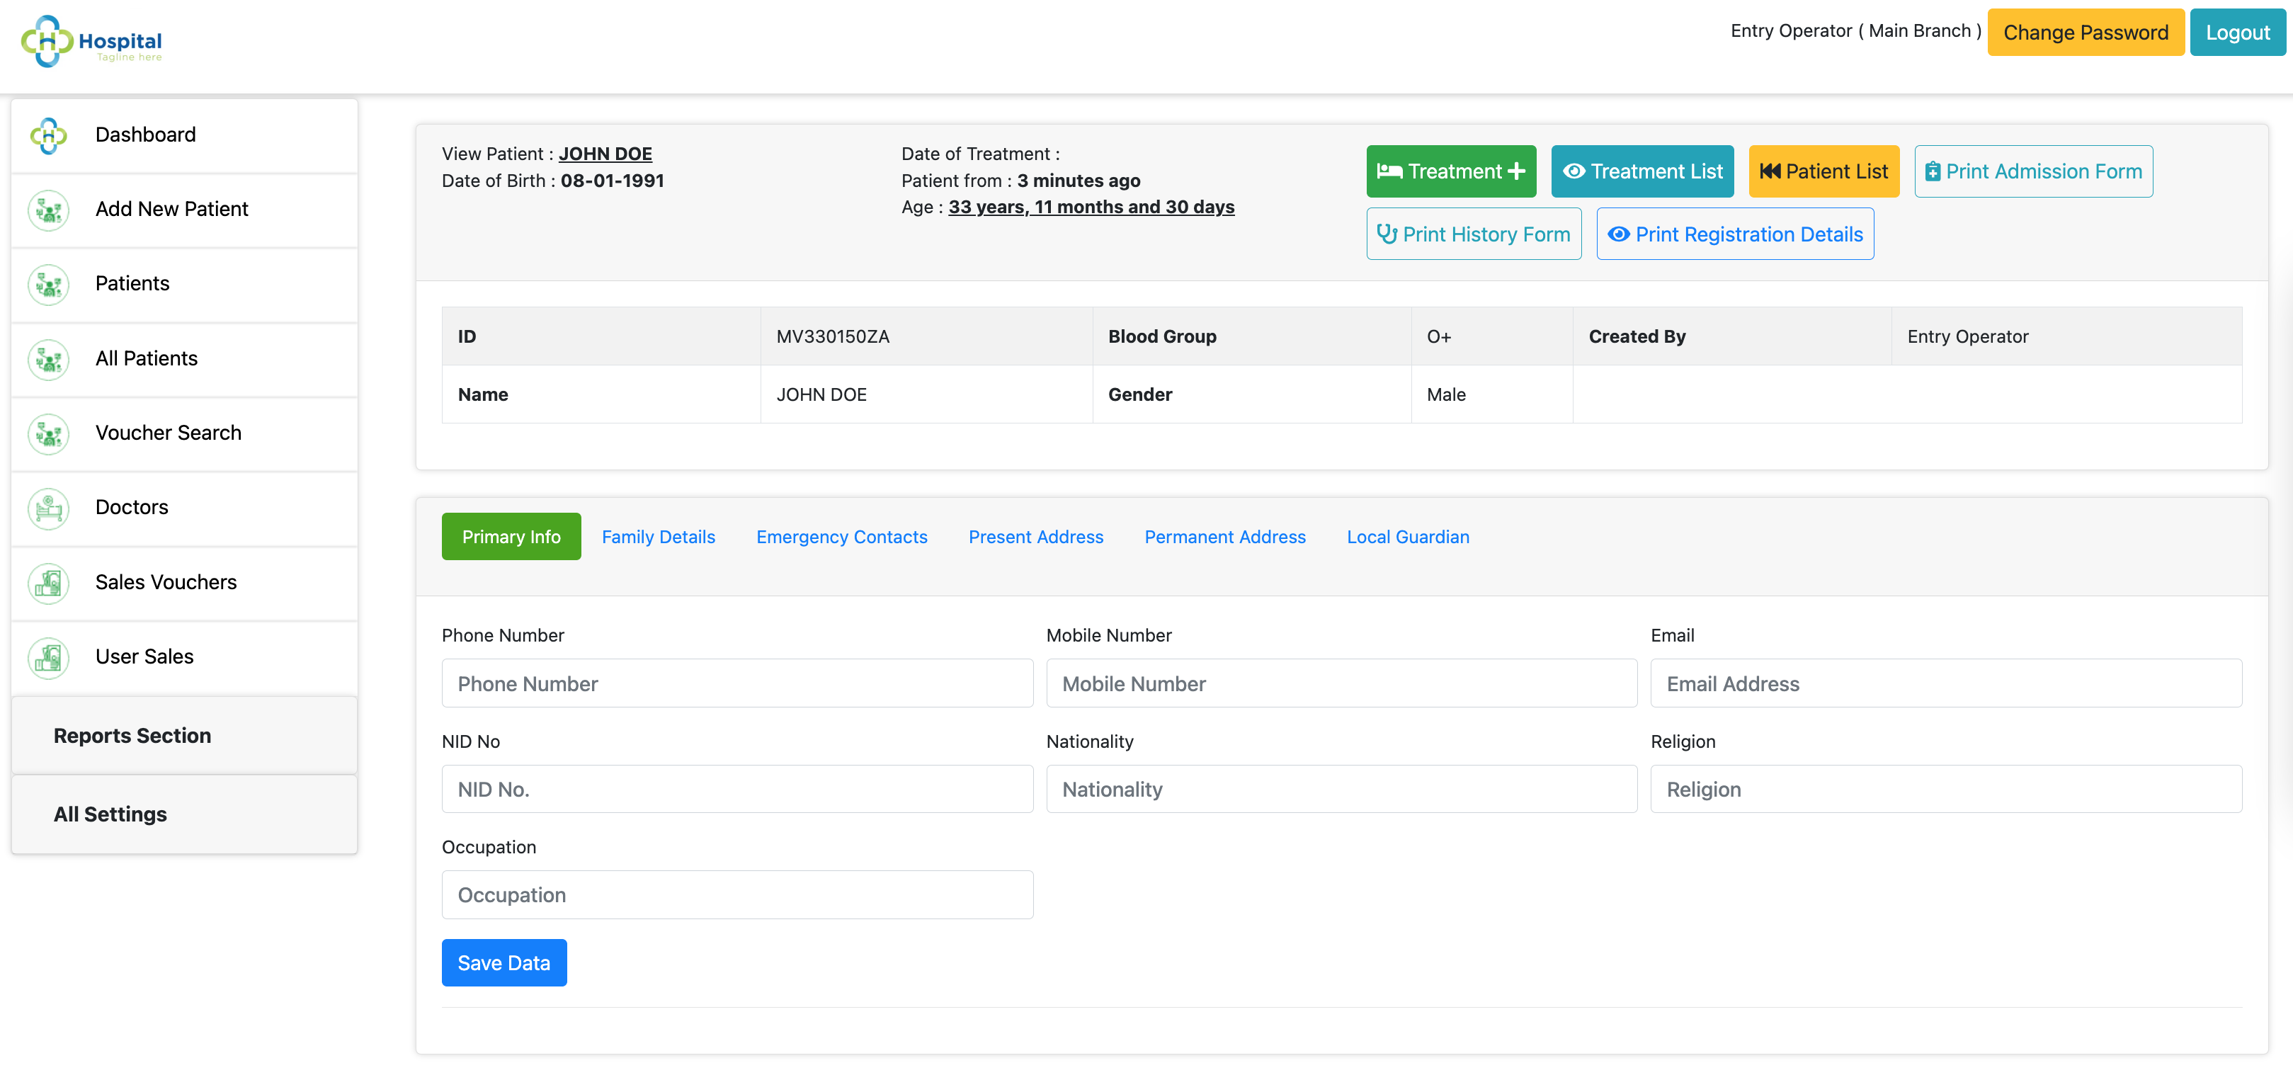Click the stethoscope icon on Print History Form
The image size is (2293, 1092).
coord(1387,234)
